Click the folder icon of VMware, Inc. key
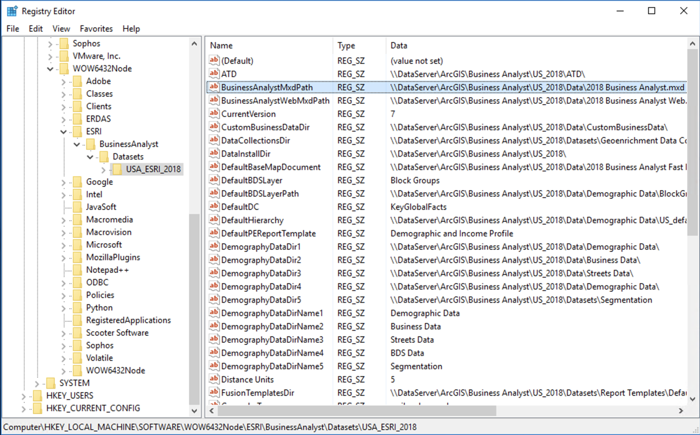The height and width of the screenshot is (435, 700). click(64, 56)
